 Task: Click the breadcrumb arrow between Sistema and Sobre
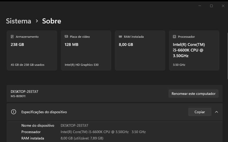37,21
